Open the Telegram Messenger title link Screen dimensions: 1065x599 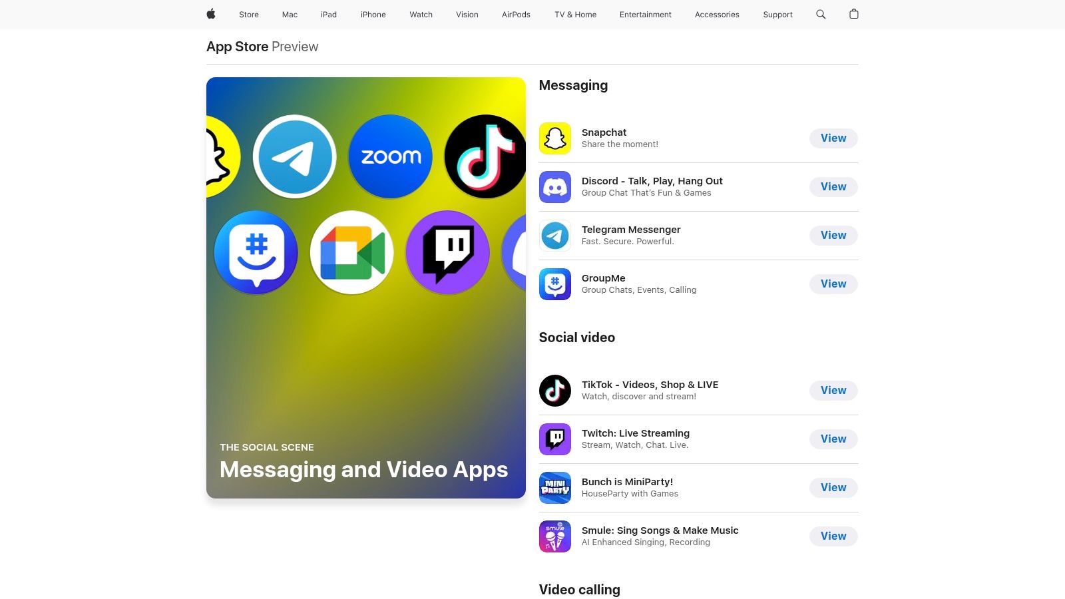tap(631, 230)
